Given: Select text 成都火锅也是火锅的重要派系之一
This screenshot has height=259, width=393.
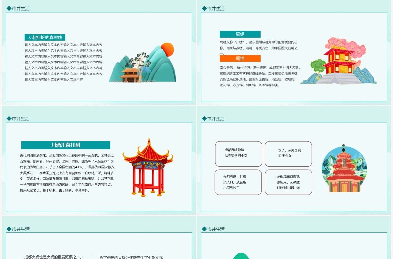Looking at the screenshot, I should [53, 257].
